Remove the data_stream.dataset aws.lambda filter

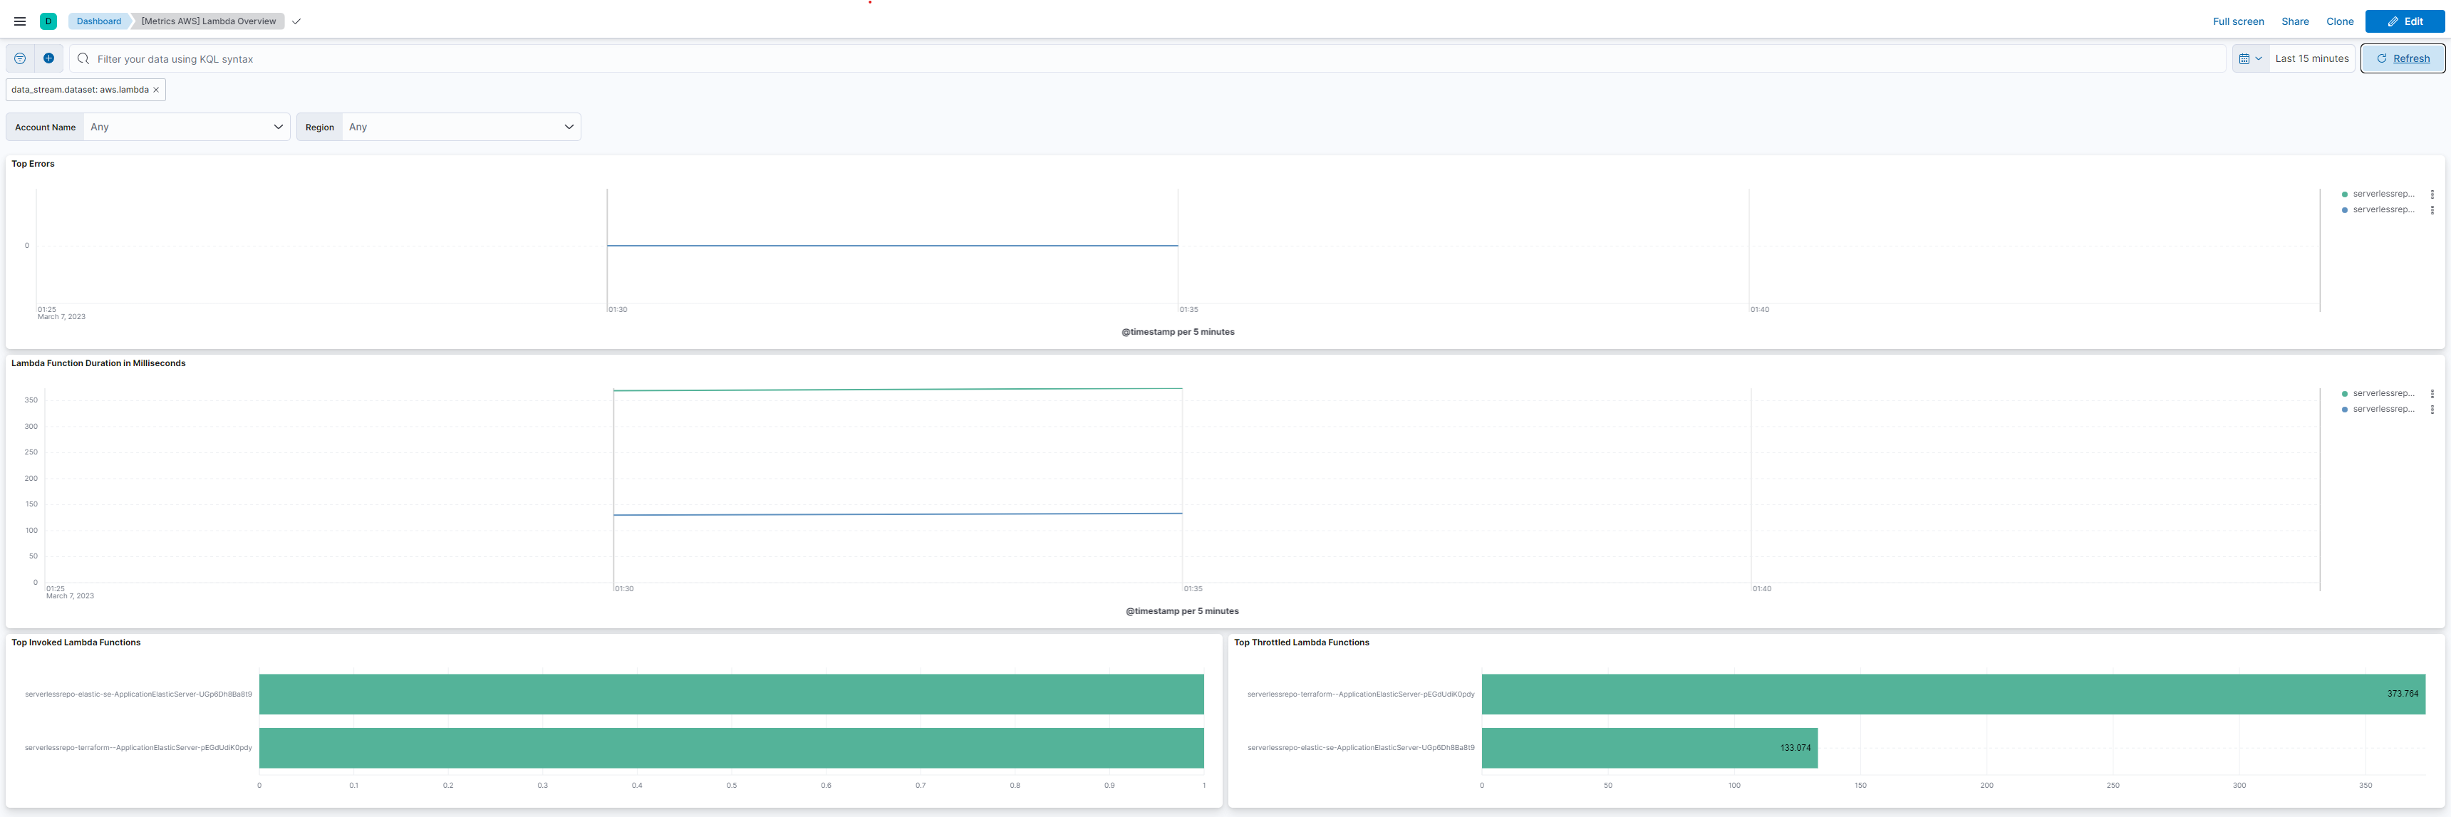pyautogui.click(x=156, y=90)
